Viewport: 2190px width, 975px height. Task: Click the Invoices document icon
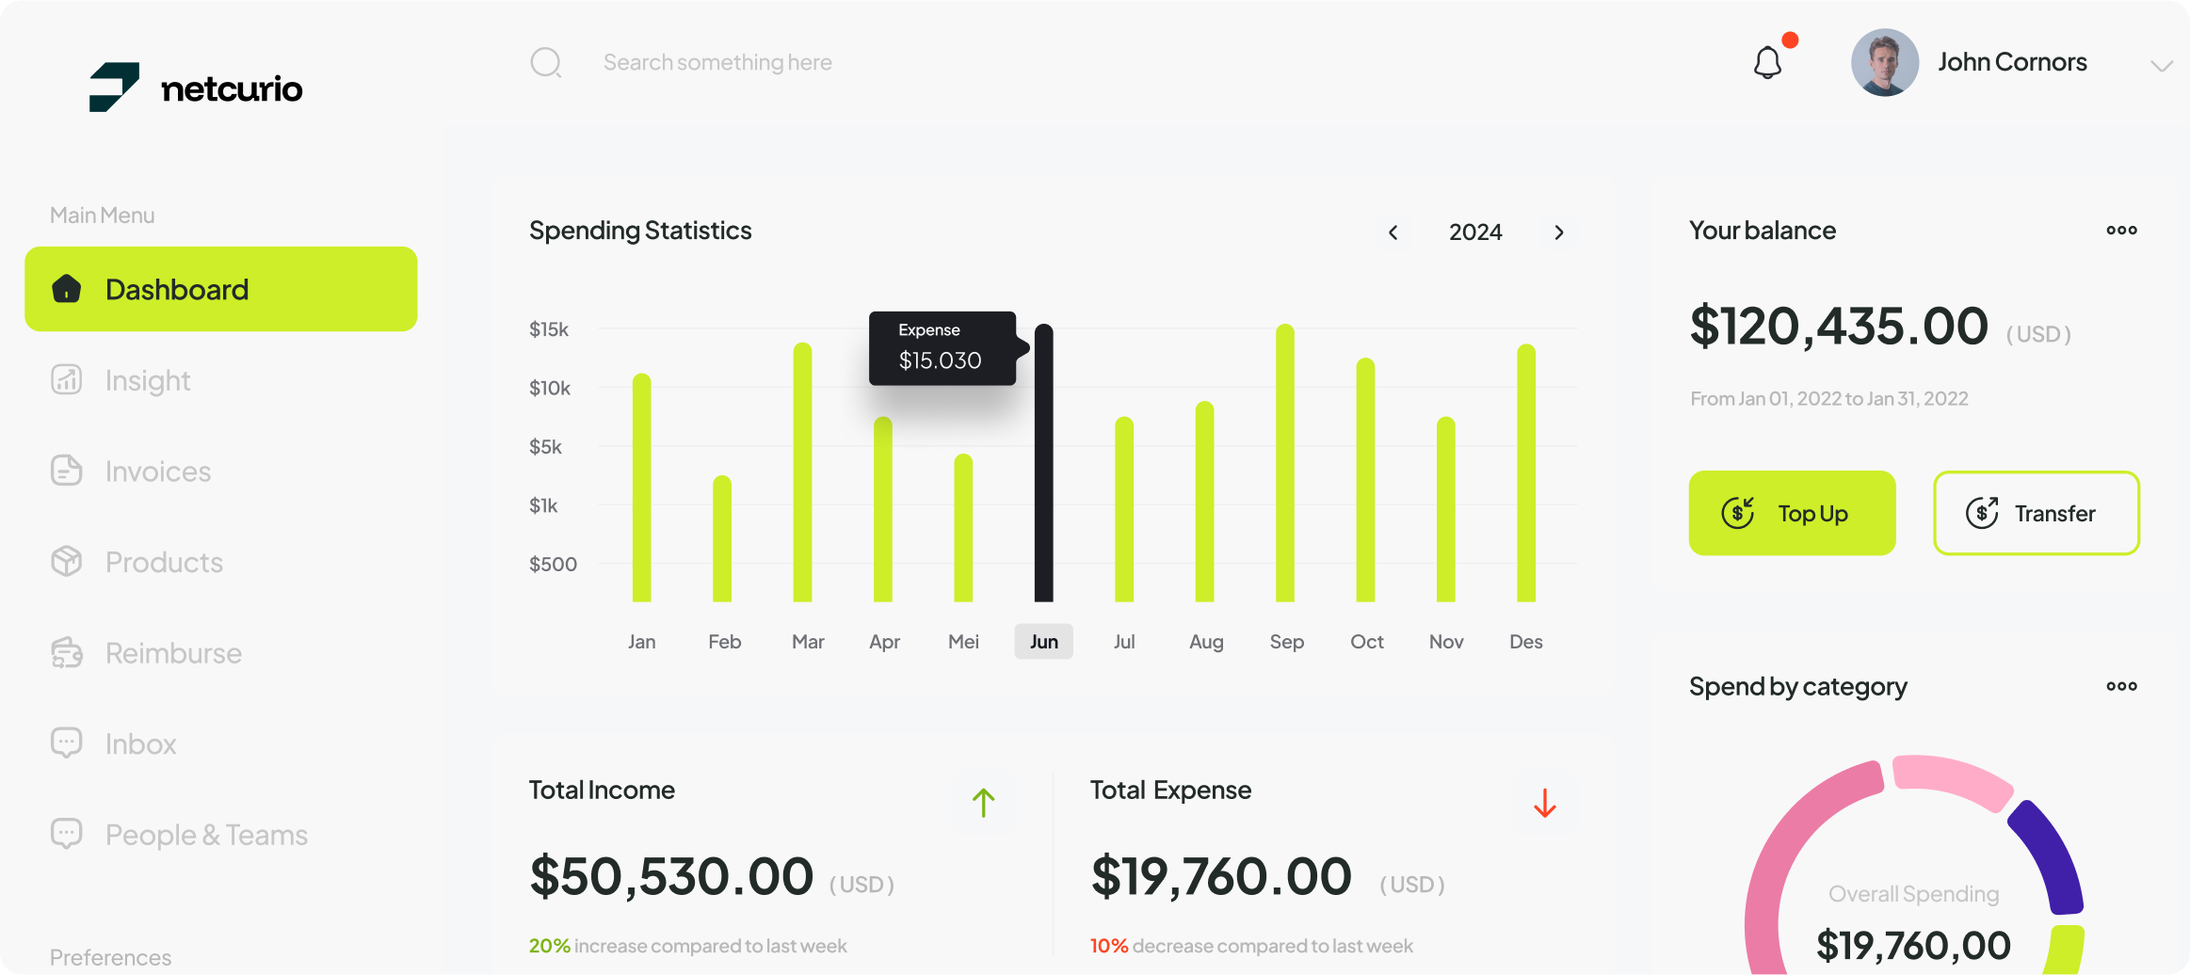pos(66,471)
